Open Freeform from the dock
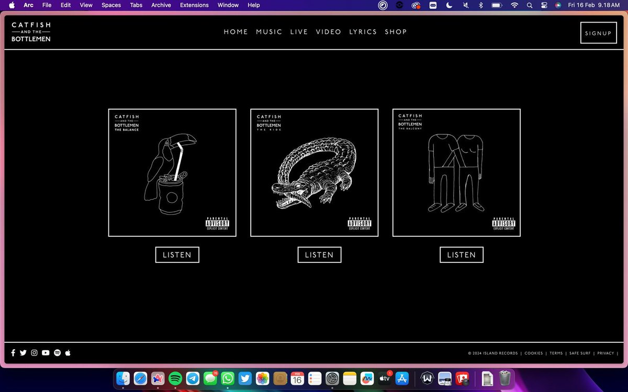 click(367, 378)
